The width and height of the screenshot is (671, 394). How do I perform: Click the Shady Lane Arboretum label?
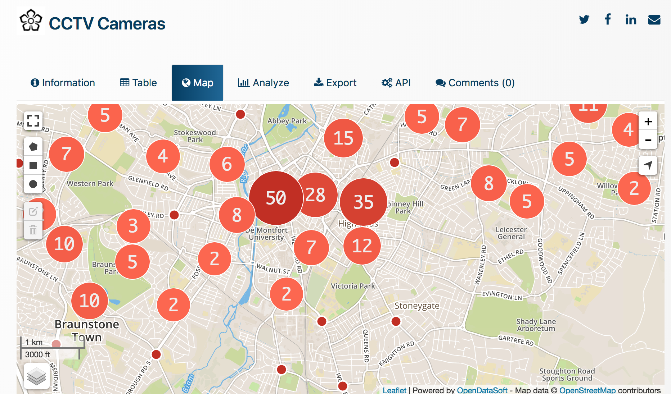(536, 325)
